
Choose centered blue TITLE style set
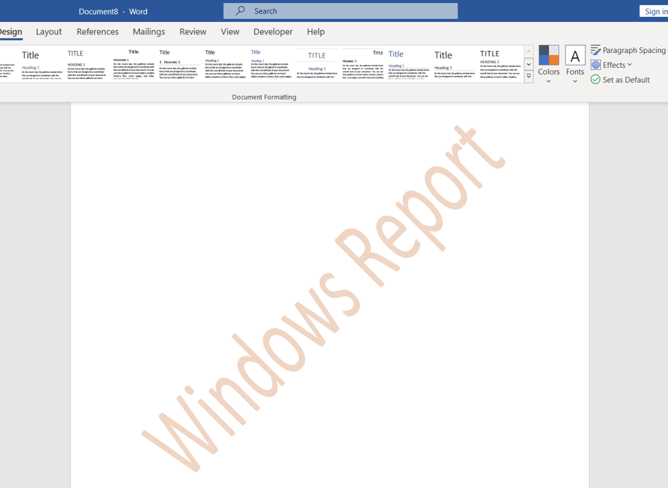pos(317,64)
